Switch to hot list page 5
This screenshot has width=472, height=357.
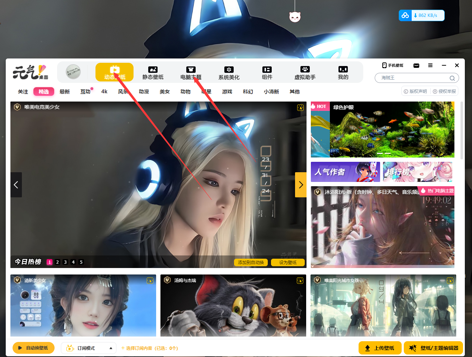(x=81, y=262)
